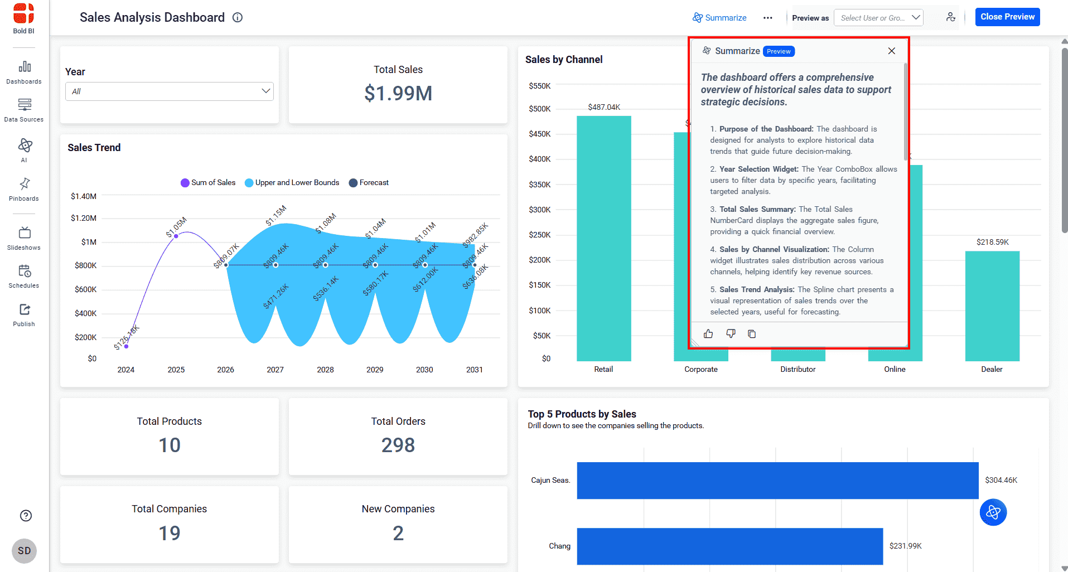Click the Bold BI logo
Image resolution: width=1068 pixels, height=572 pixels.
point(24,18)
